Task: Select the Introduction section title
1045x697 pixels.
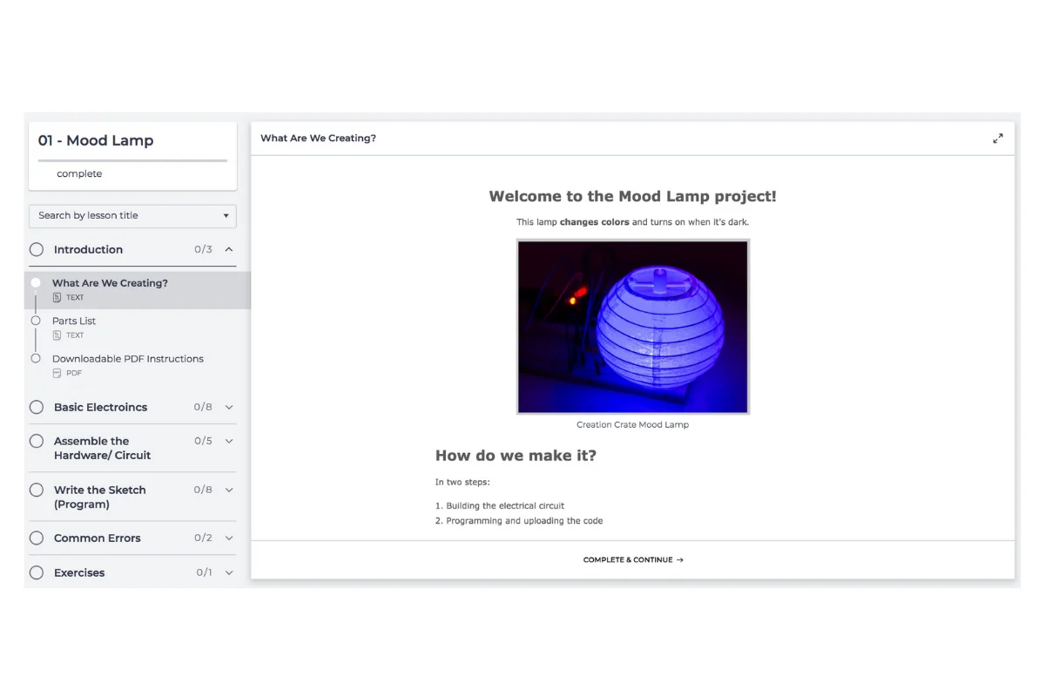Action: (x=88, y=249)
